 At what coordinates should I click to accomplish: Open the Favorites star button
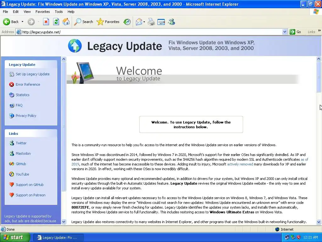tap(108, 22)
